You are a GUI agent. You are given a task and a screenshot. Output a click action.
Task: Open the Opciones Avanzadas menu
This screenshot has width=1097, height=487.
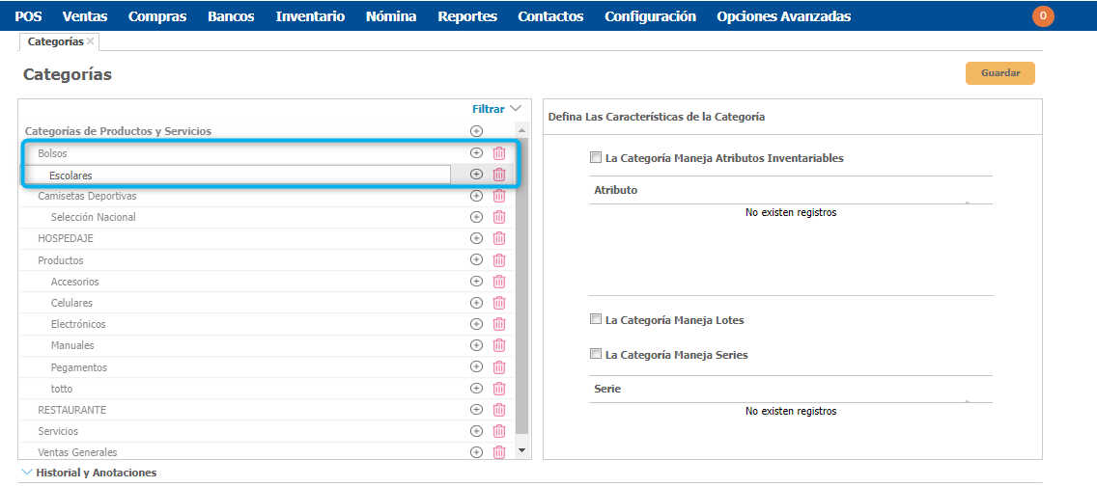(x=783, y=16)
